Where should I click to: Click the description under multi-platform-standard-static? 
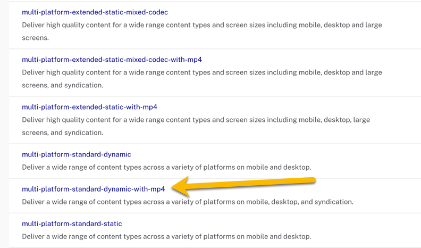[x=166, y=236]
